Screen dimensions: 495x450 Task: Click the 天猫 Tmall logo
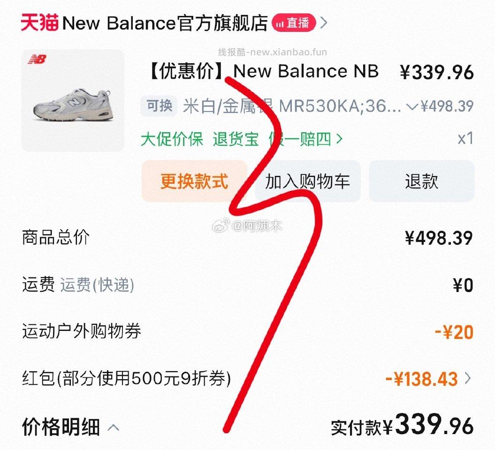click(40, 22)
